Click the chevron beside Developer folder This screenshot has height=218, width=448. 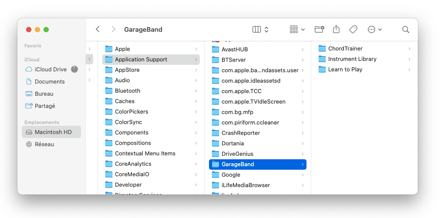pos(196,185)
